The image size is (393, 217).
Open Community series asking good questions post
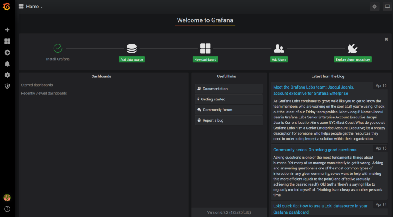coord(315,150)
